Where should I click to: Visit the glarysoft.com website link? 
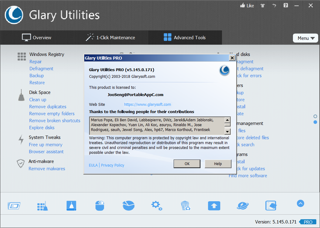tap(148, 104)
